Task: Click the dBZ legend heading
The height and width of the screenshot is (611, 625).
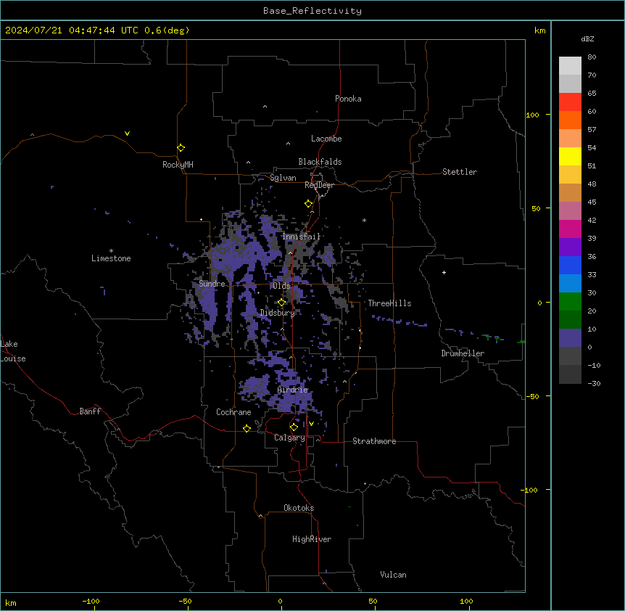Action: 587,38
